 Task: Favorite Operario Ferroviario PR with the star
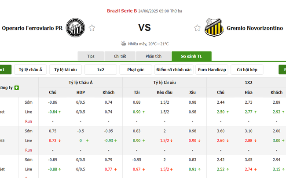click(92, 28)
